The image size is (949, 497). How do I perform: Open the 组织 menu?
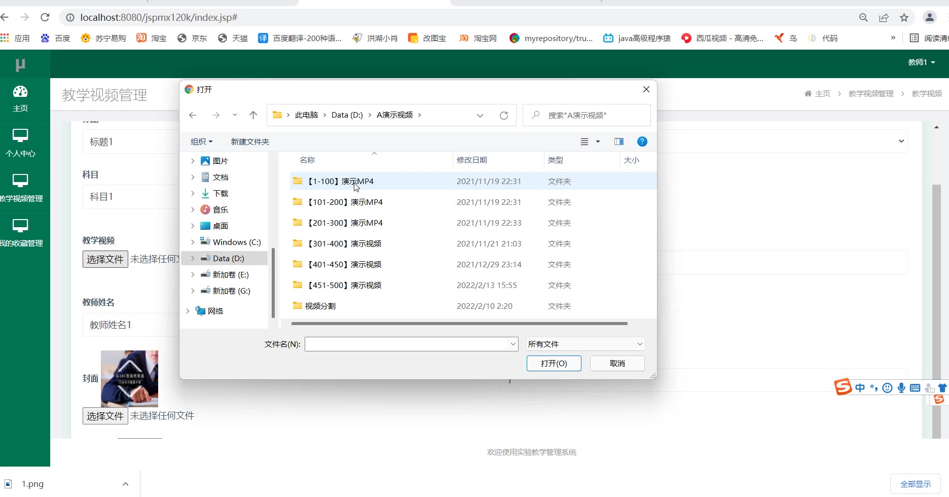point(201,141)
